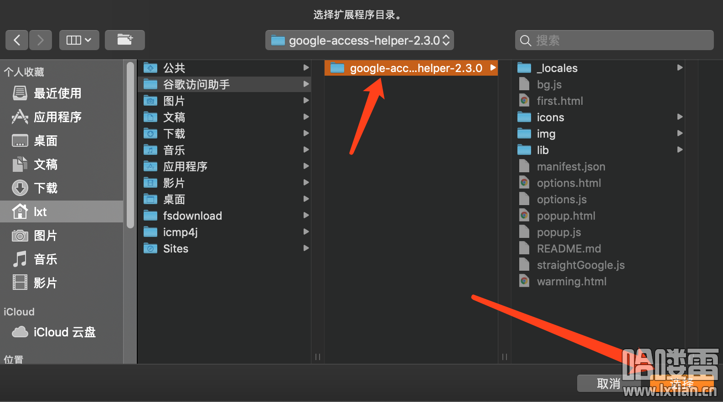The height and width of the screenshot is (402, 723).
Task: Select the 音乐 folder in first column
Action: [x=224, y=150]
